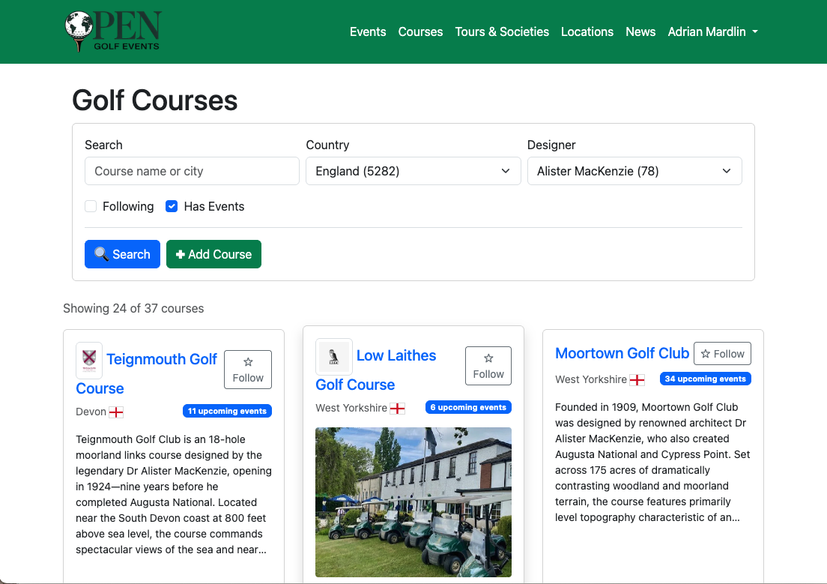This screenshot has width=827, height=584.
Task: Click the England flag beside Moortown's West Yorkshire
Action: coord(637,380)
